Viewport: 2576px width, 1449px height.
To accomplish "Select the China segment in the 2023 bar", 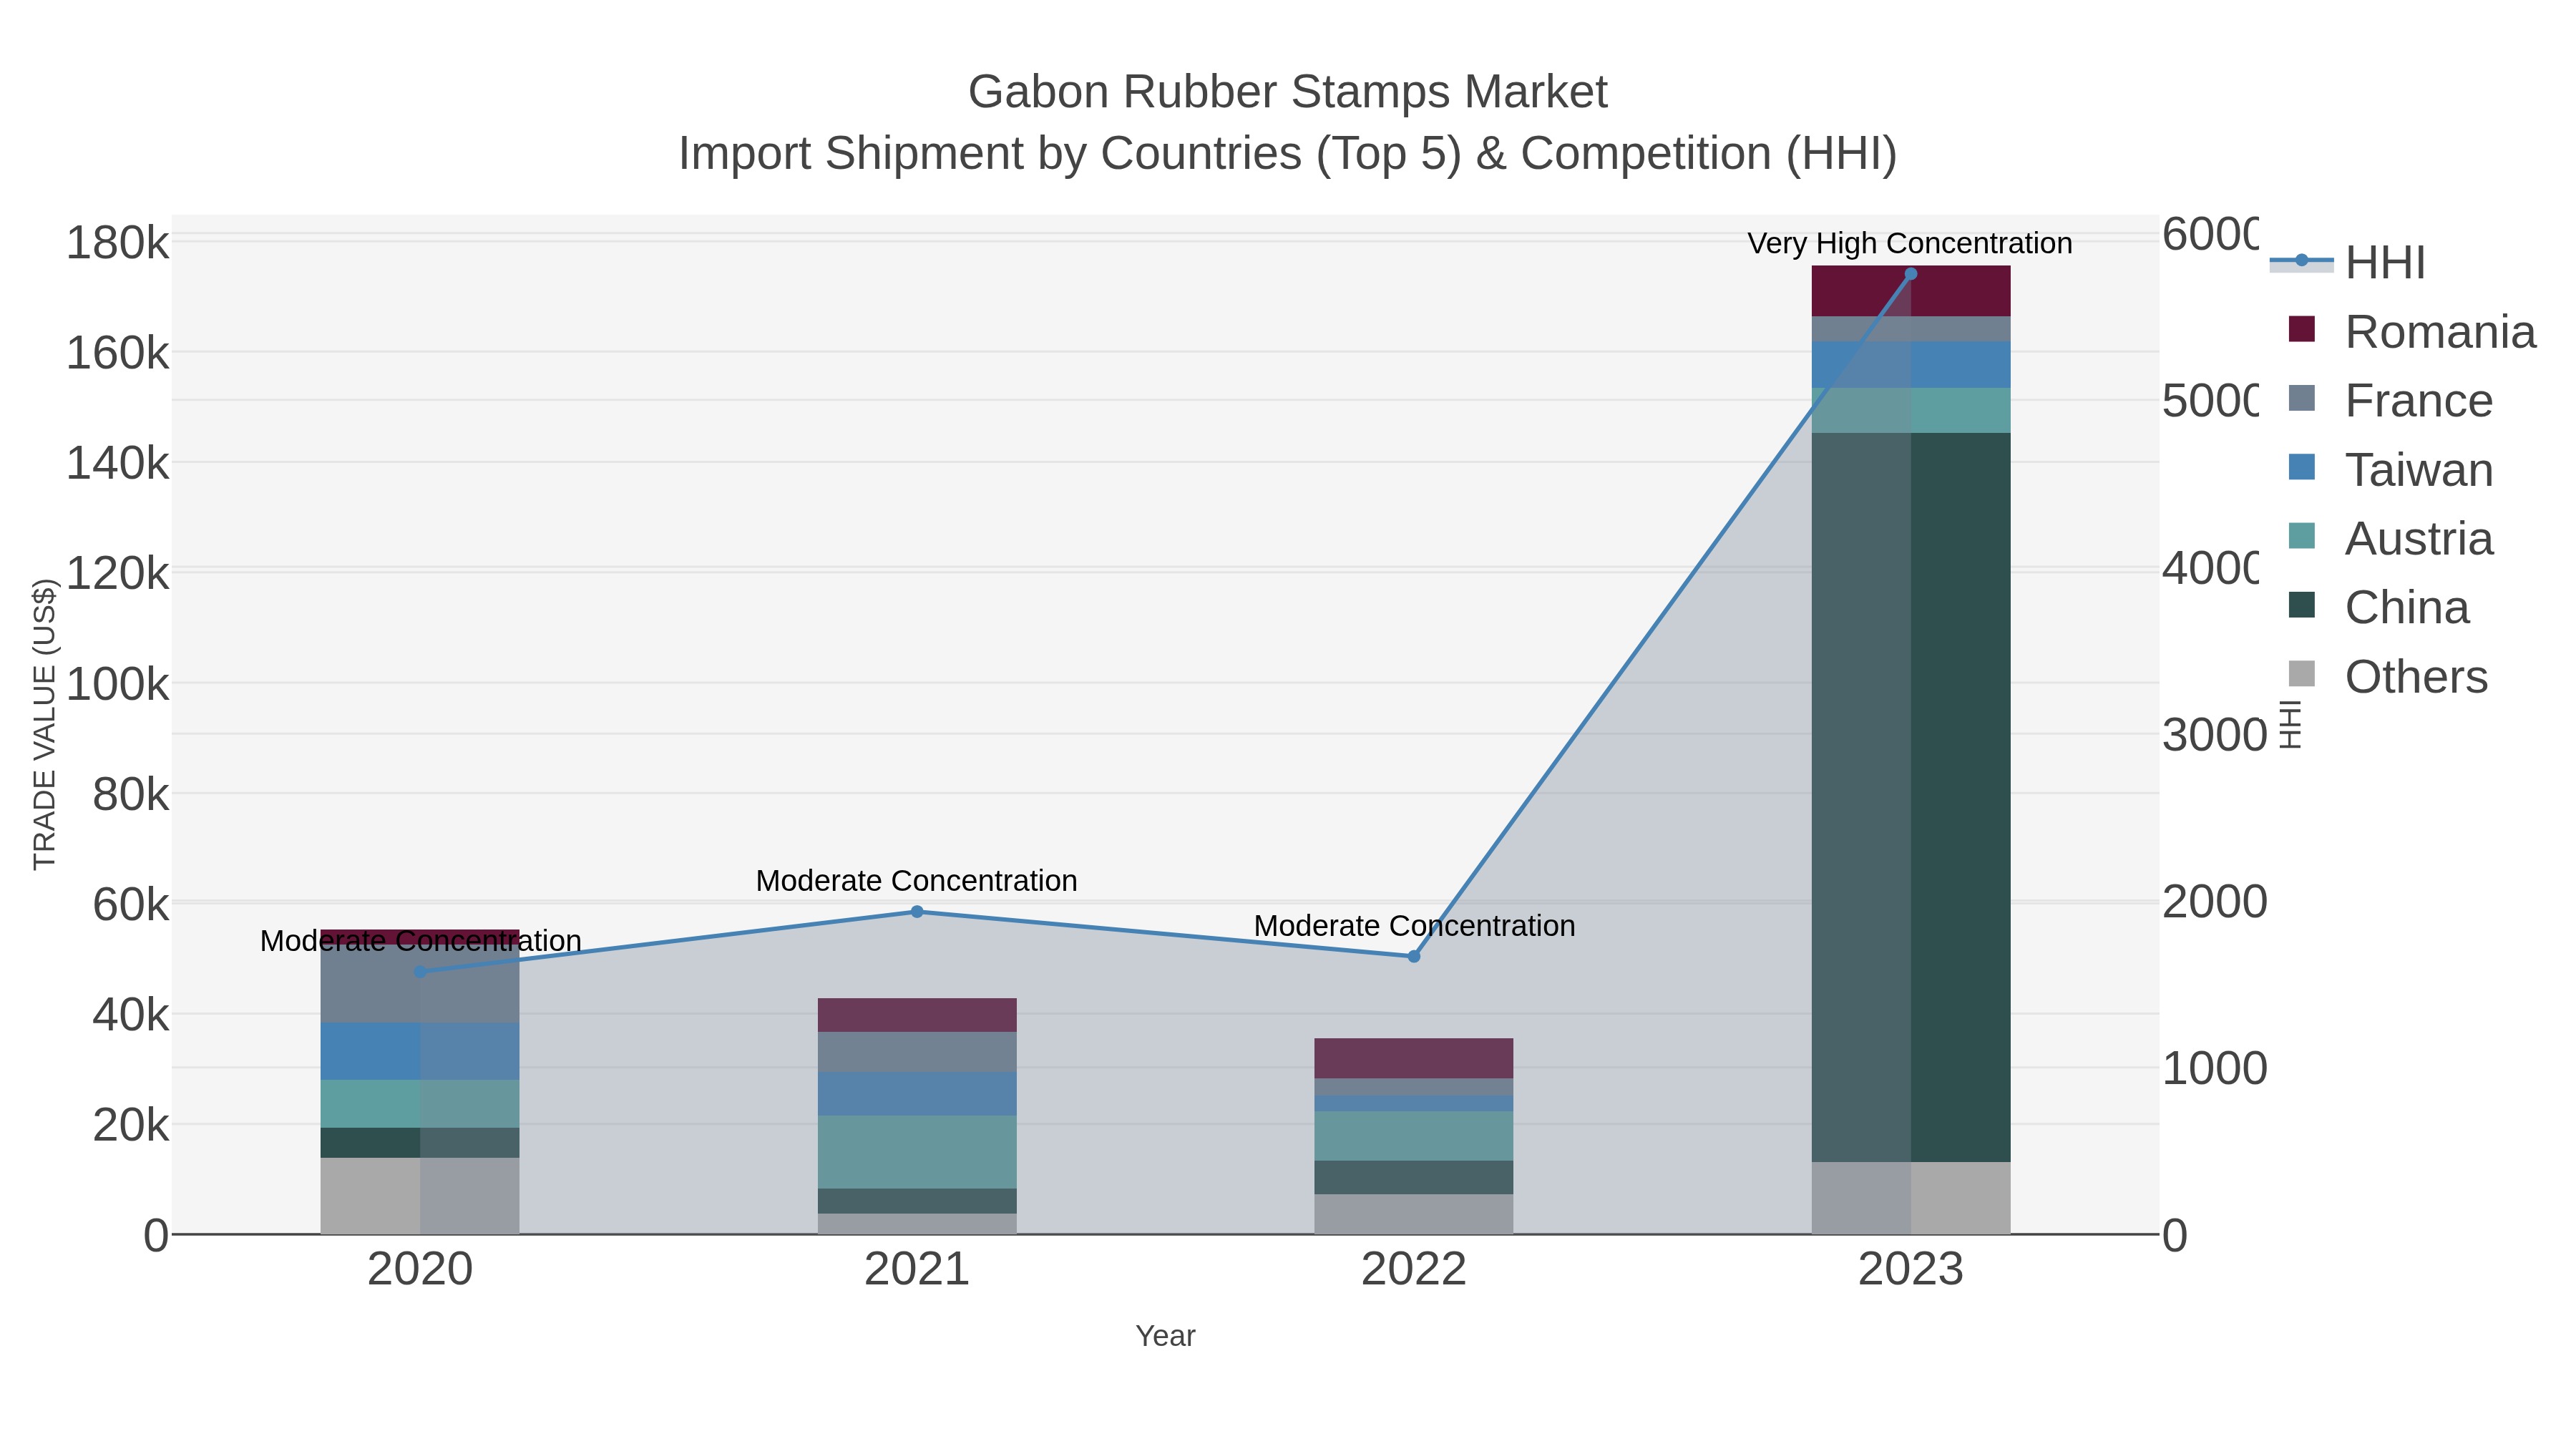I will (x=1911, y=797).
